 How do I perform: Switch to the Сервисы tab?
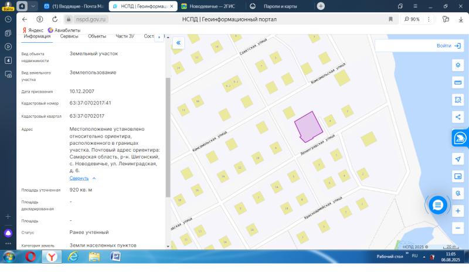tap(69, 36)
